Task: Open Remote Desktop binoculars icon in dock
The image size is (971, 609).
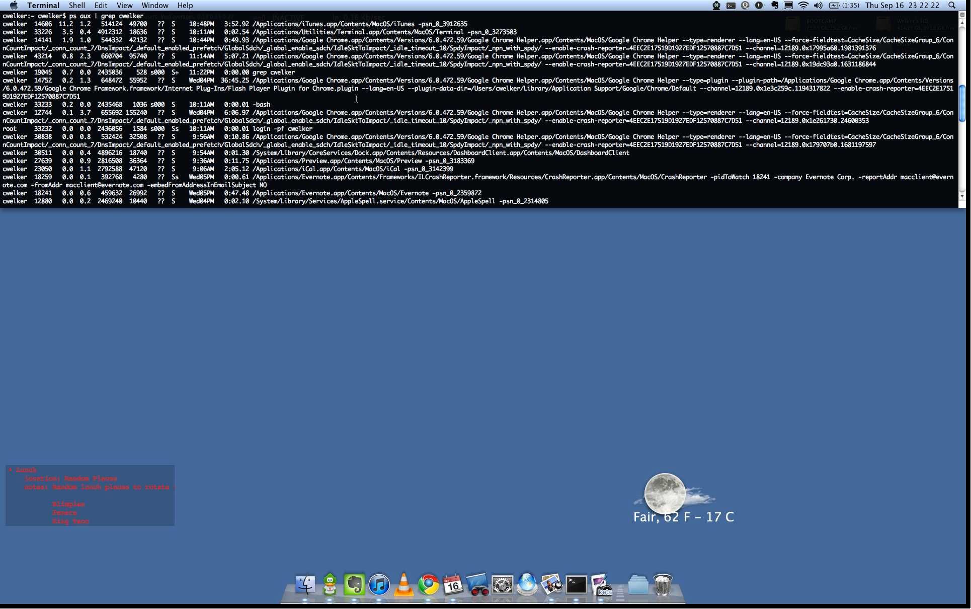Action: [477, 585]
